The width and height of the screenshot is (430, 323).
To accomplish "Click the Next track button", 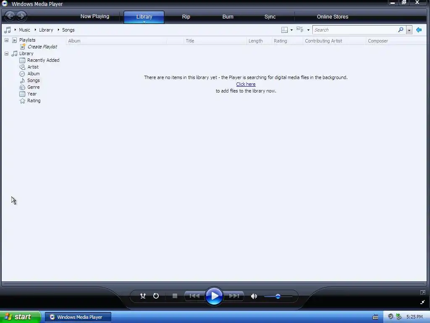I will (234, 296).
